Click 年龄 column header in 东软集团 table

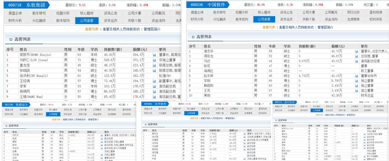[81, 50]
